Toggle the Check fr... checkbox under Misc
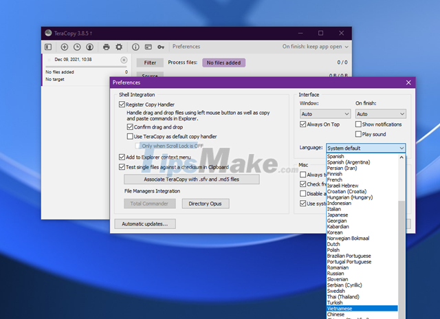Screen dimensions: 440x319 (302, 184)
